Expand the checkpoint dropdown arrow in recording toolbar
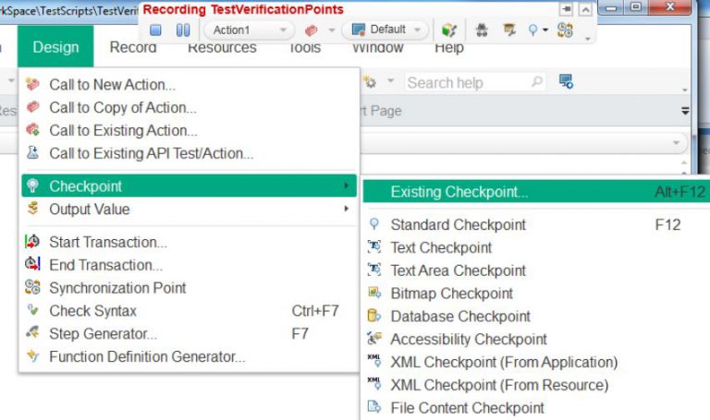The image size is (710, 420). click(545, 30)
